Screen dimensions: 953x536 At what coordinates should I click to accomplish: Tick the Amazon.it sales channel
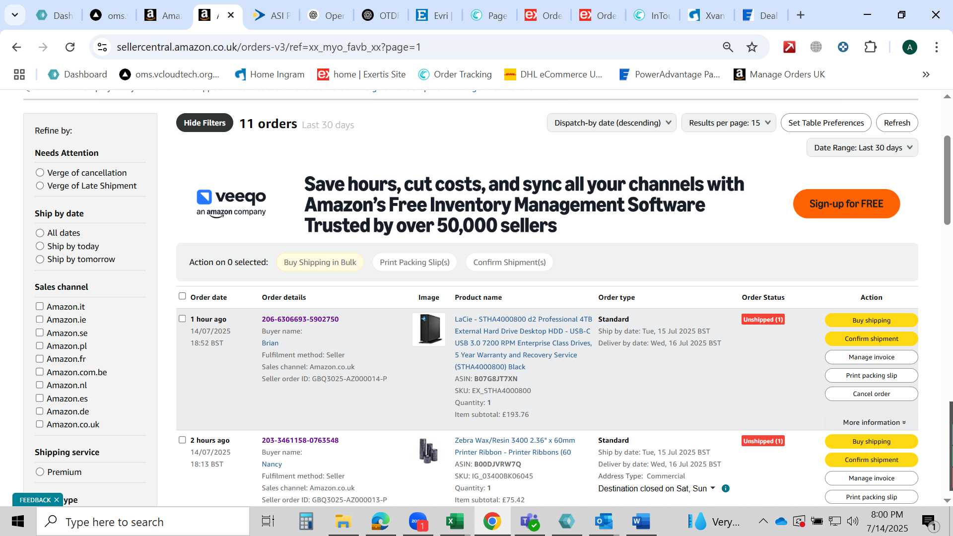coord(40,306)
